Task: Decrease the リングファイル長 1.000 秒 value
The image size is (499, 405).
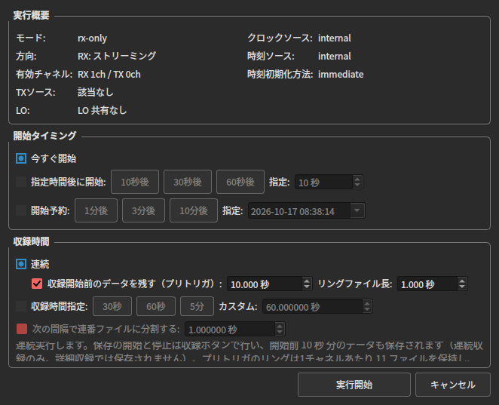Action: coord(462,287)
